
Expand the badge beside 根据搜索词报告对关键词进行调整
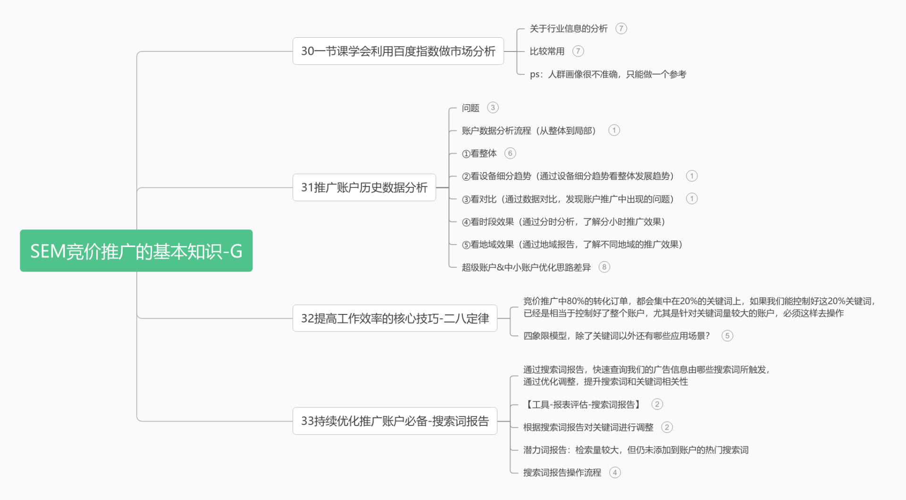click(667, 427)
